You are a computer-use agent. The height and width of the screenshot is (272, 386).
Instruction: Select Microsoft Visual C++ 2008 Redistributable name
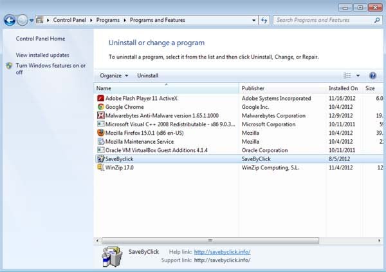[170, 124]
